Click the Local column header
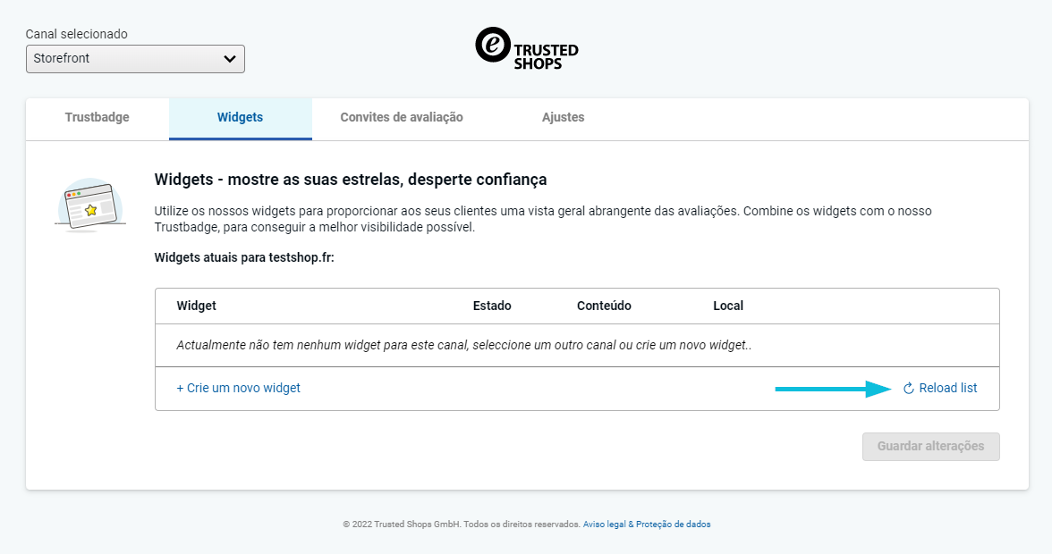This screenshot has width=1052, height=554. [728, 306]
